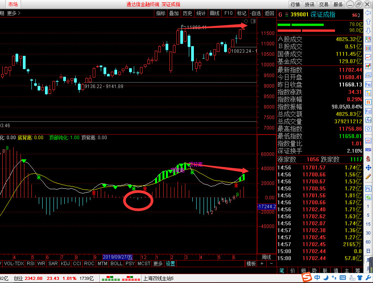Screen dimensions: 373x283
Task: Switch to the KDJ indicator tab
Action: tap(66, 264)
